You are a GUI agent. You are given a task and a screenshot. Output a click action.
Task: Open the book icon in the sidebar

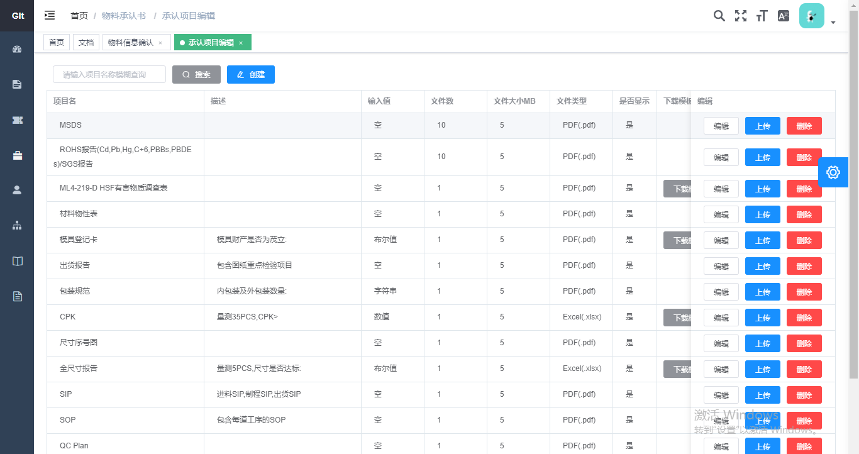tap(17, 261)
